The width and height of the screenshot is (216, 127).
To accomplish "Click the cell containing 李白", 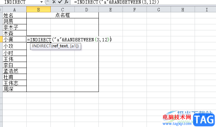I will (x=14, y=65).
